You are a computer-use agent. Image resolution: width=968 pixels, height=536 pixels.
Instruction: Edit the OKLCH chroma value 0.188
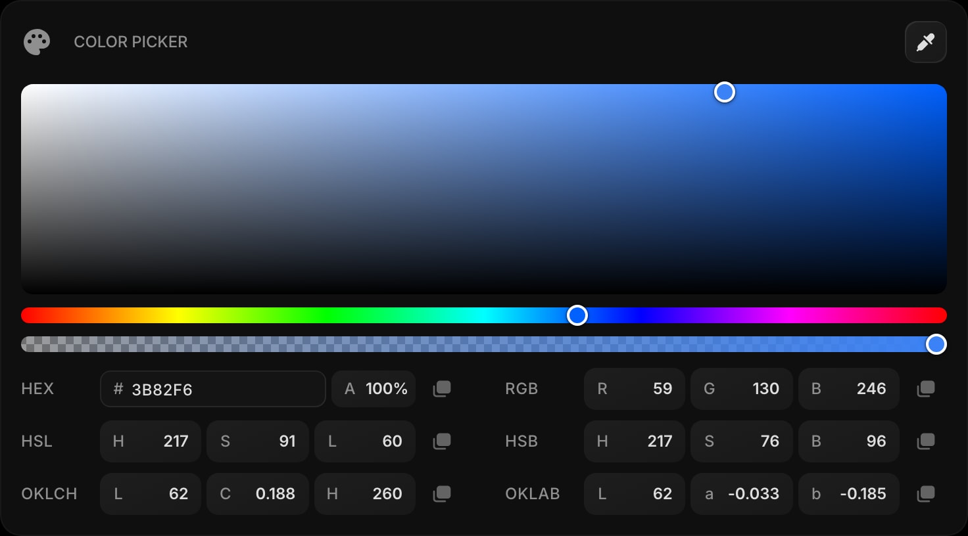click(x=258, y=494)
